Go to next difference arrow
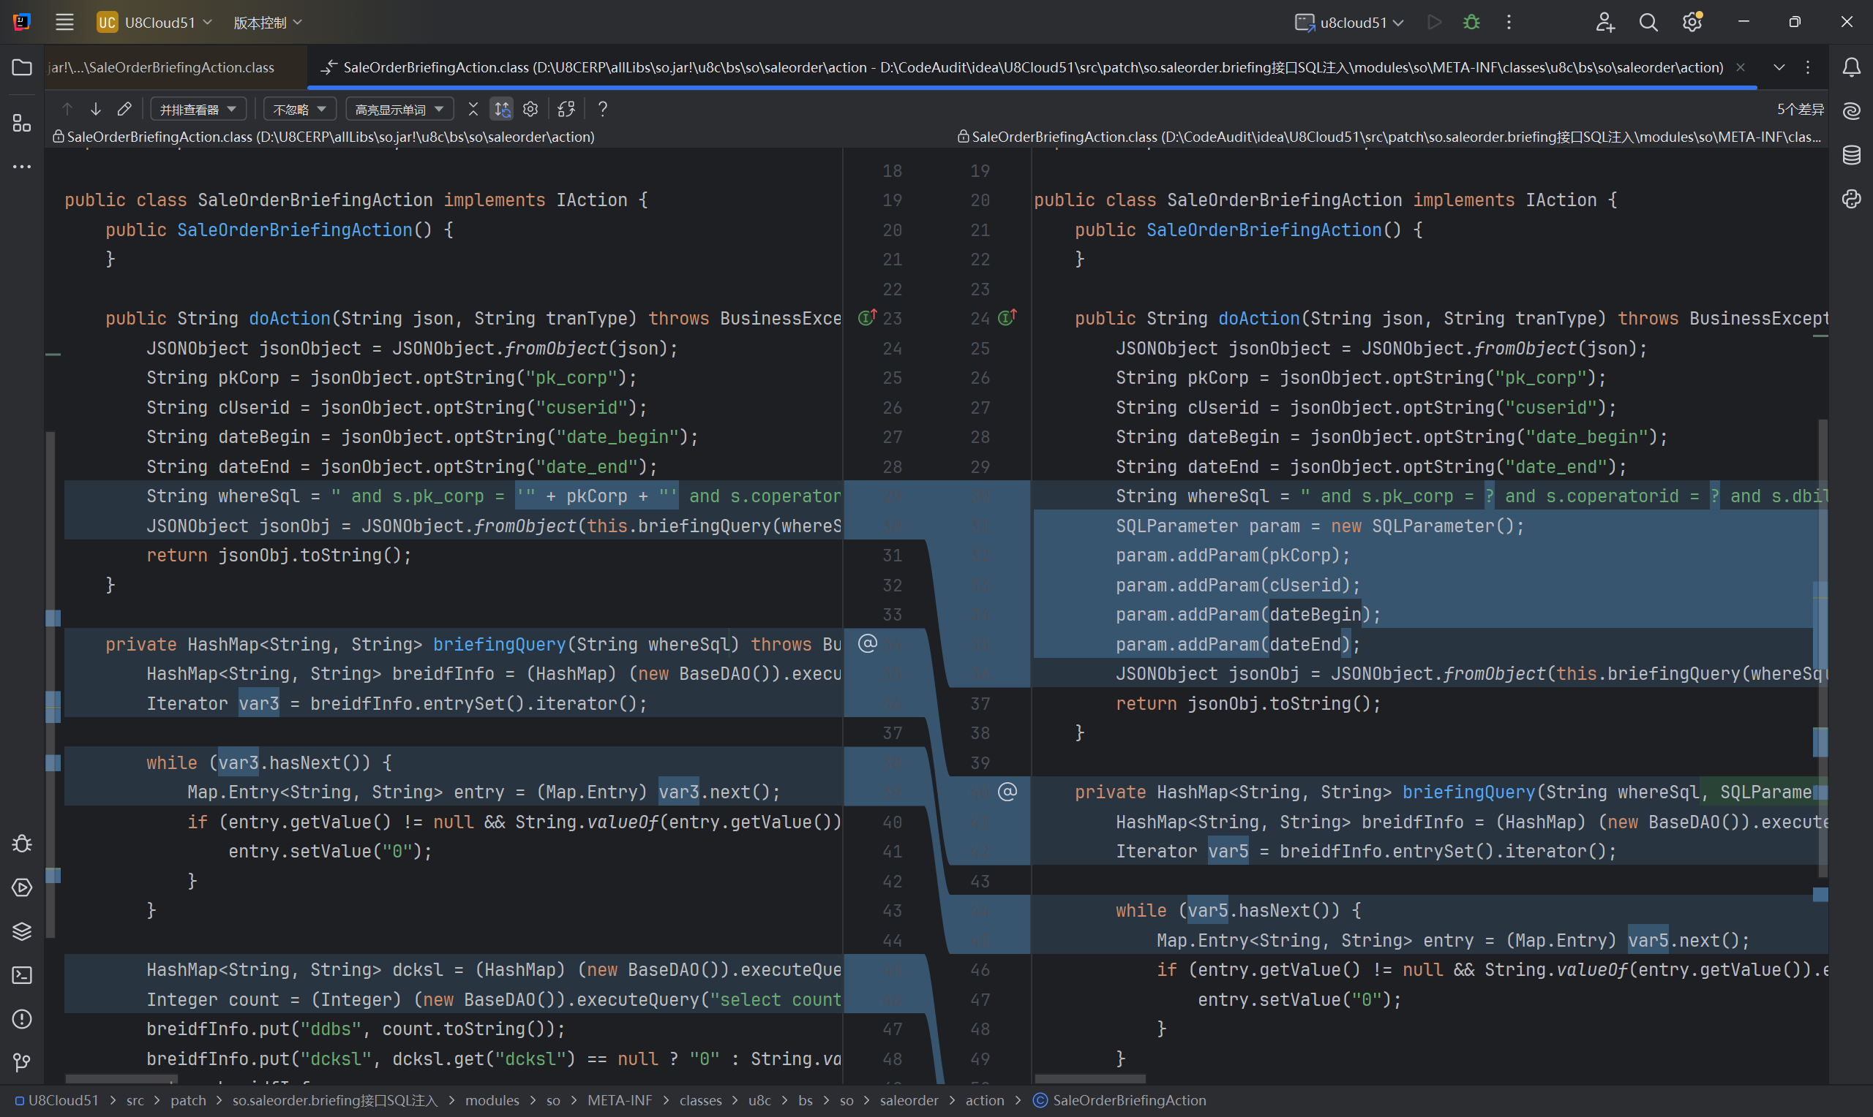Image resolution: width=1873 pixels, height=1117 pixels. [96, 109]
